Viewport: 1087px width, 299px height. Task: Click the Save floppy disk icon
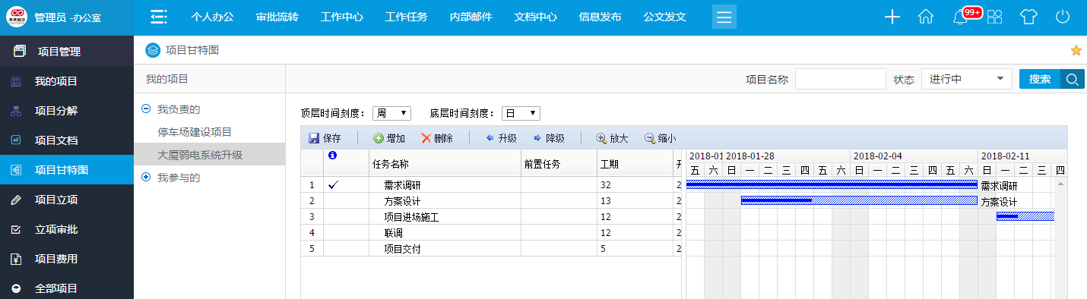[314, 138]
